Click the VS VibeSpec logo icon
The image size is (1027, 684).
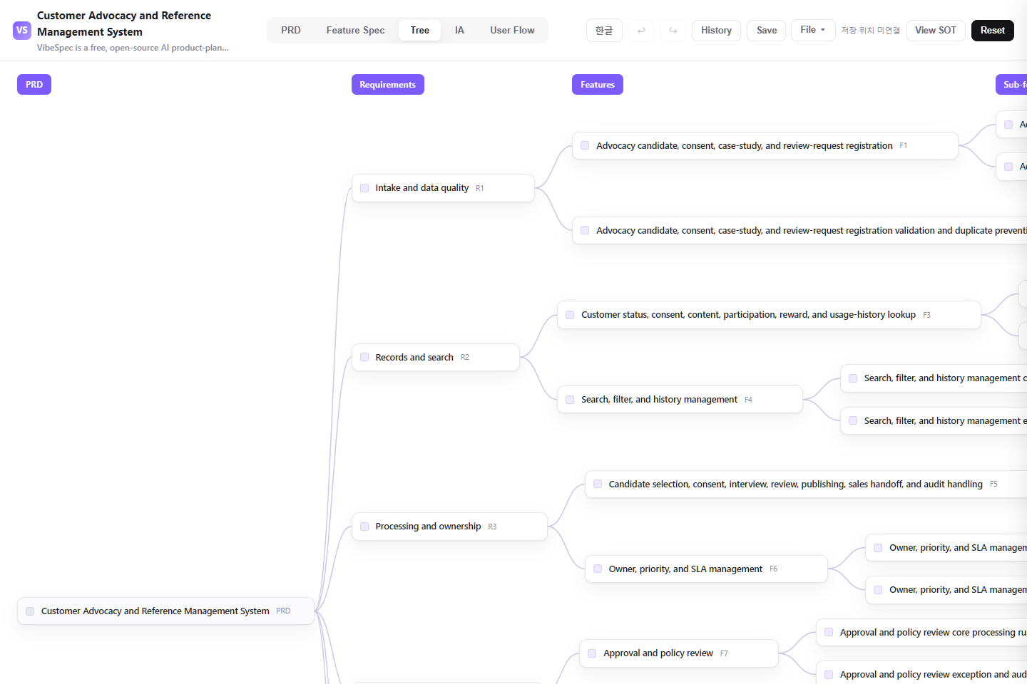(x=22, y=31)
